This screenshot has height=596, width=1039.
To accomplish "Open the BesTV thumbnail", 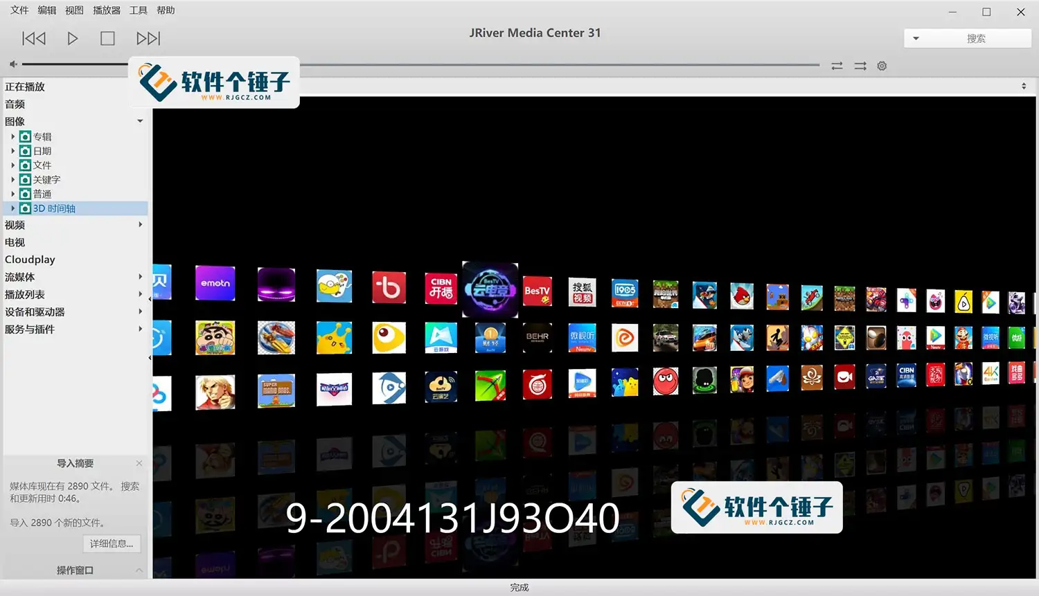I will pyautogui.click(x=538, y=291).
